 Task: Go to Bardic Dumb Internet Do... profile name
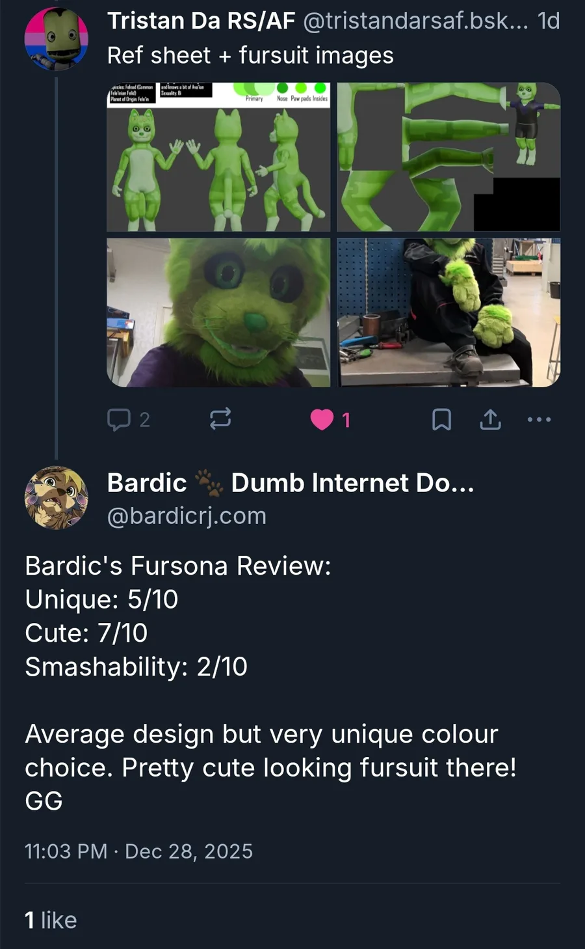click(x=291, y=483)
